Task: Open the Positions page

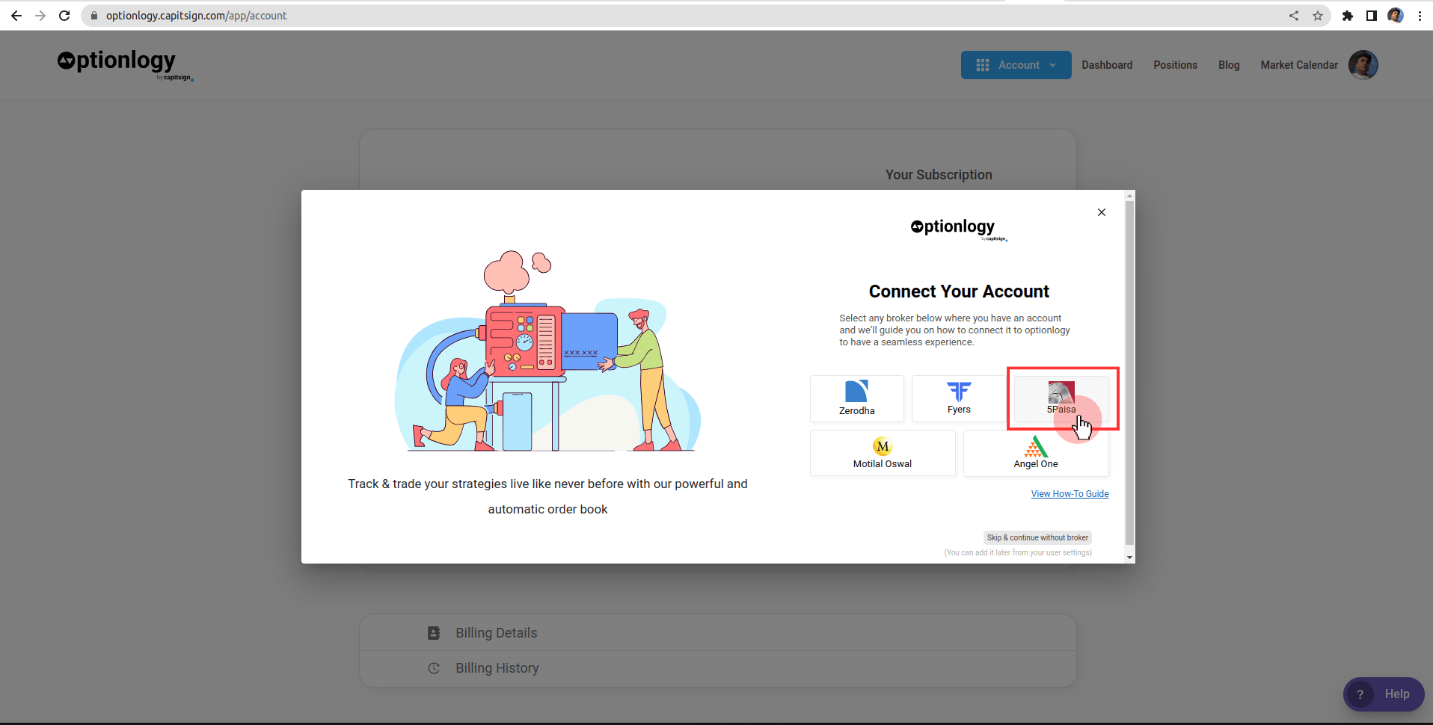Action: tap(1175, 65)
